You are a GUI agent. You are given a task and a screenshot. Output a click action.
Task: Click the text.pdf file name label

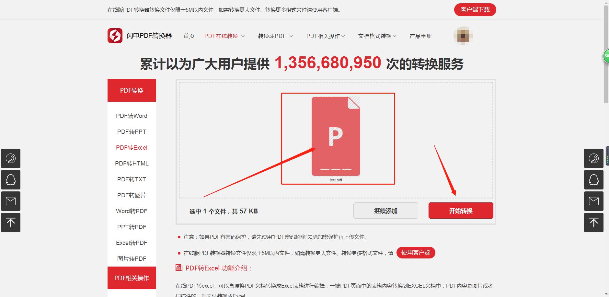[x=336, y=180]
